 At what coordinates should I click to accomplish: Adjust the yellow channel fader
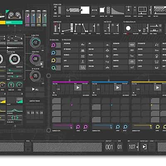(x=39, y=19)
